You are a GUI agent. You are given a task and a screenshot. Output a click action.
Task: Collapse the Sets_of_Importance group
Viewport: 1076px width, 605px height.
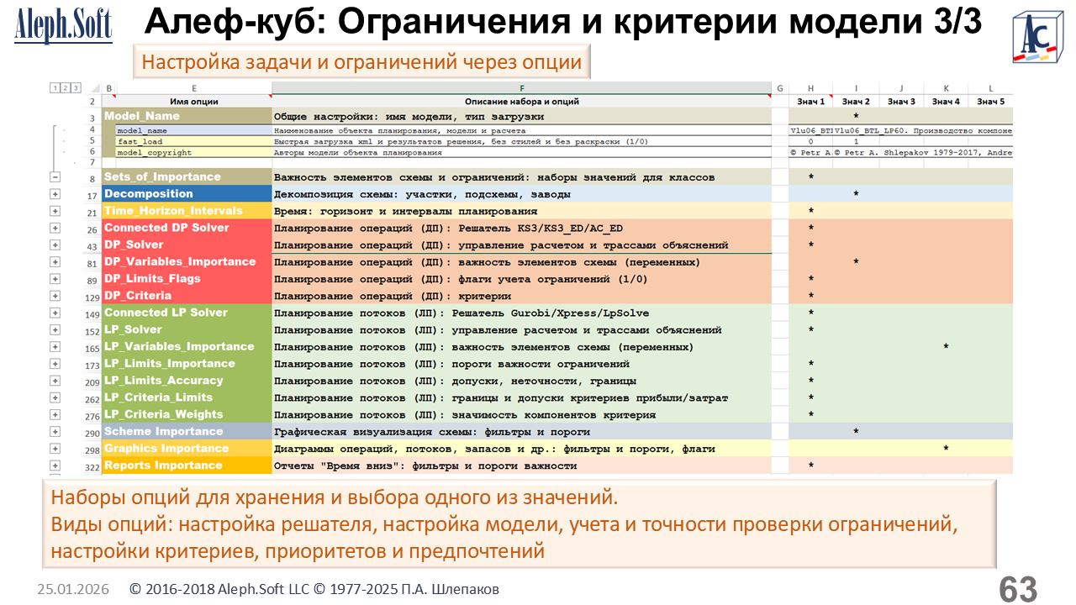[55, 177]
